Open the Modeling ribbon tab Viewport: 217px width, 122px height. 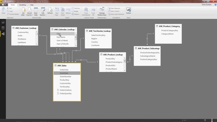[23, 5]
